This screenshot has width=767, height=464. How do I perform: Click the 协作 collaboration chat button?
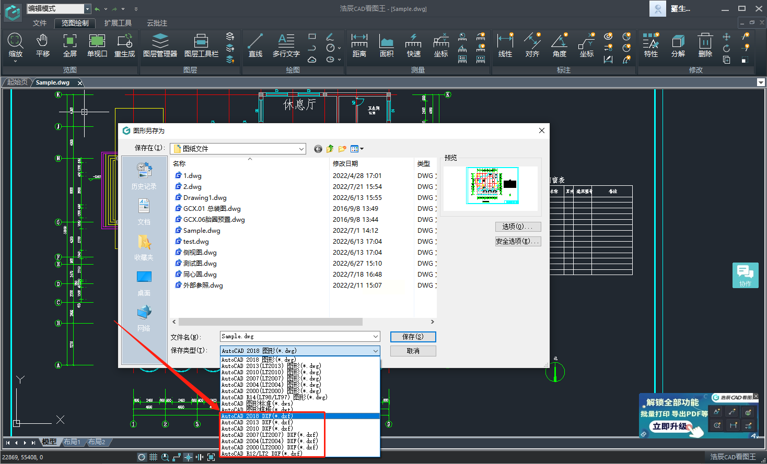point(745,275)
